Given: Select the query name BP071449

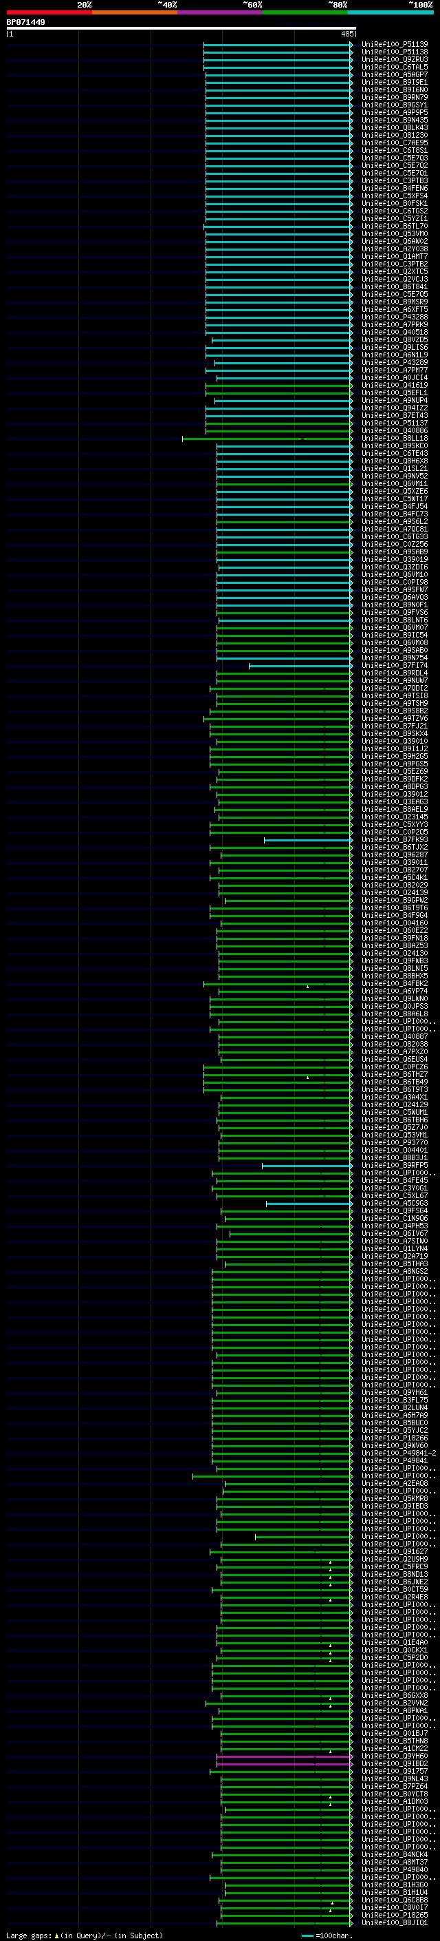Looking at the screenshot, I should coord(25,22).
